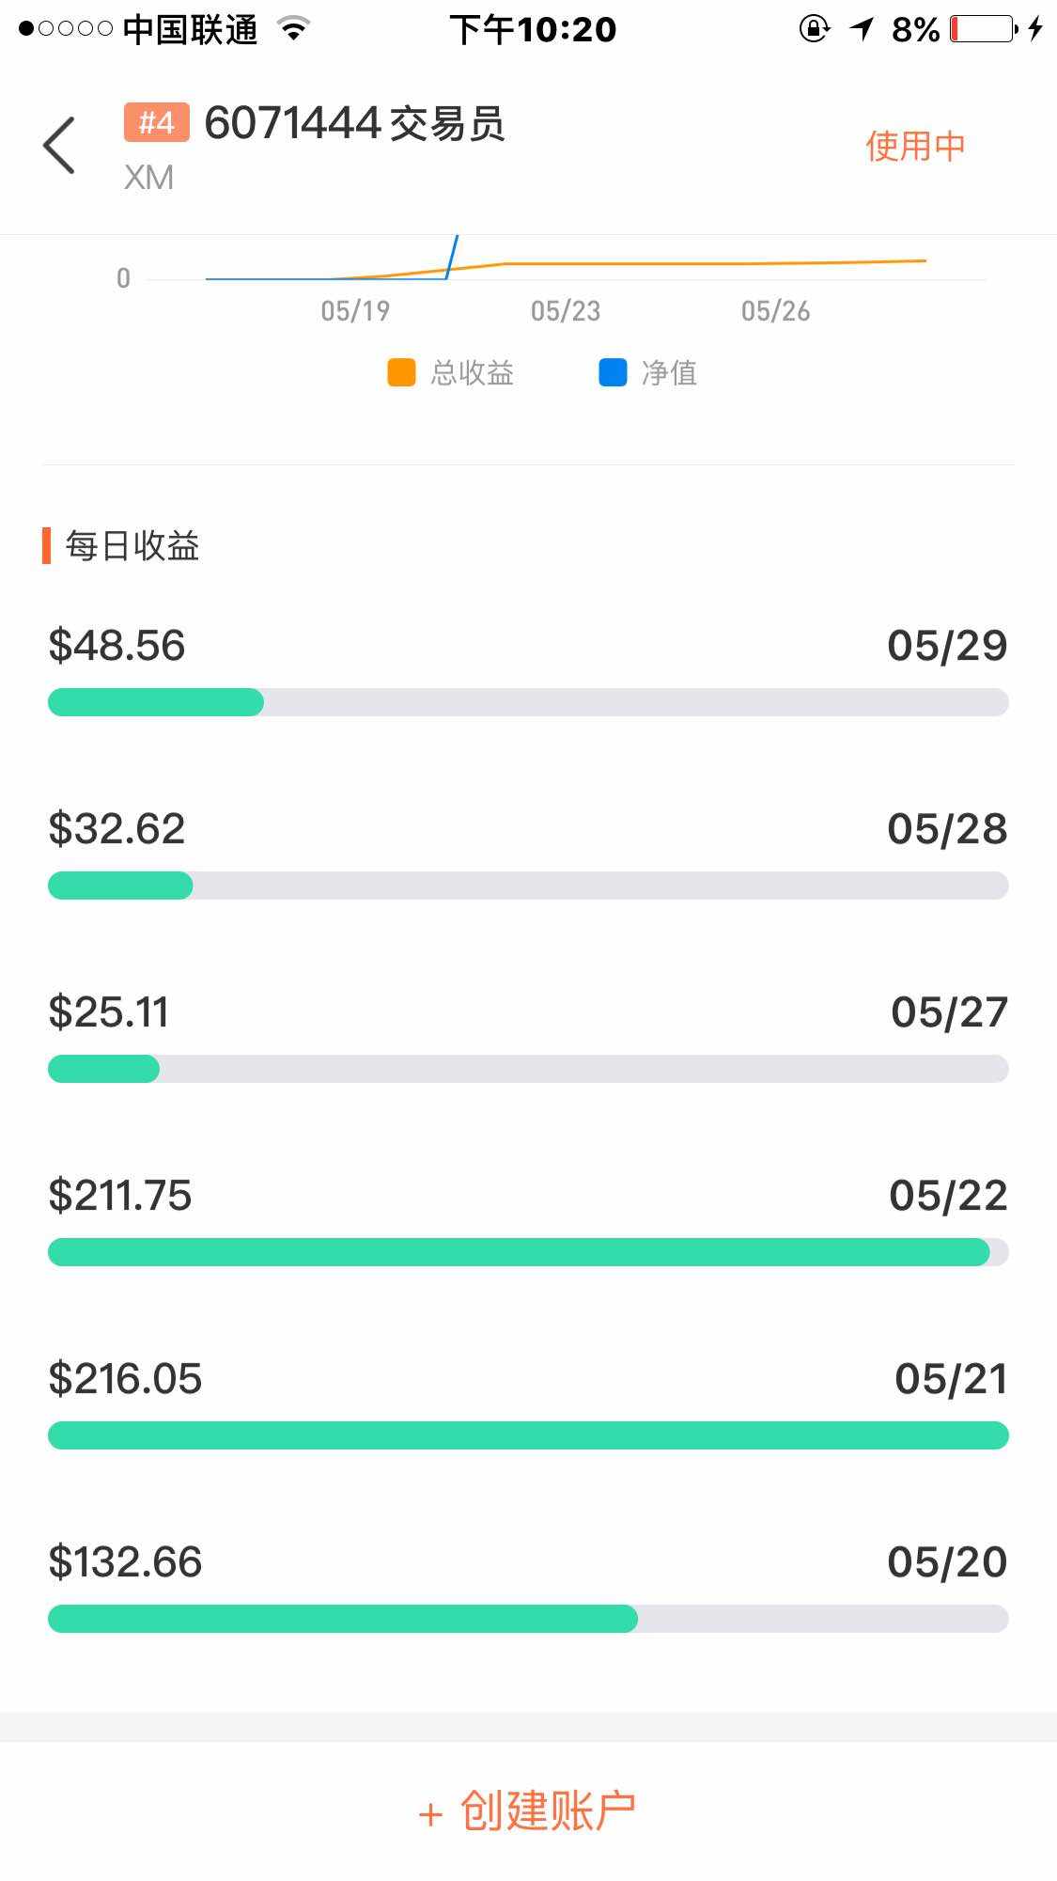Tap the location arrow status icon
The width and height of the screenshot is (1057, 1881).
(x=862, y=29)
